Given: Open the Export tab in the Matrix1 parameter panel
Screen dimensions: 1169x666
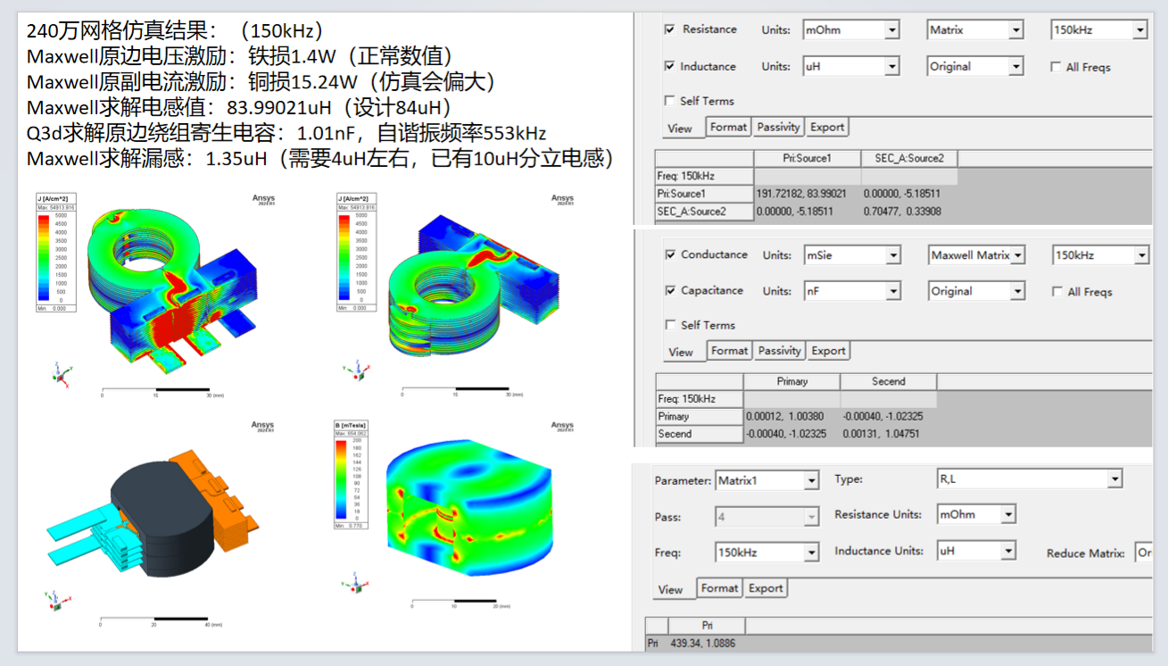Looking at the screenshot, I should [766, 588].
